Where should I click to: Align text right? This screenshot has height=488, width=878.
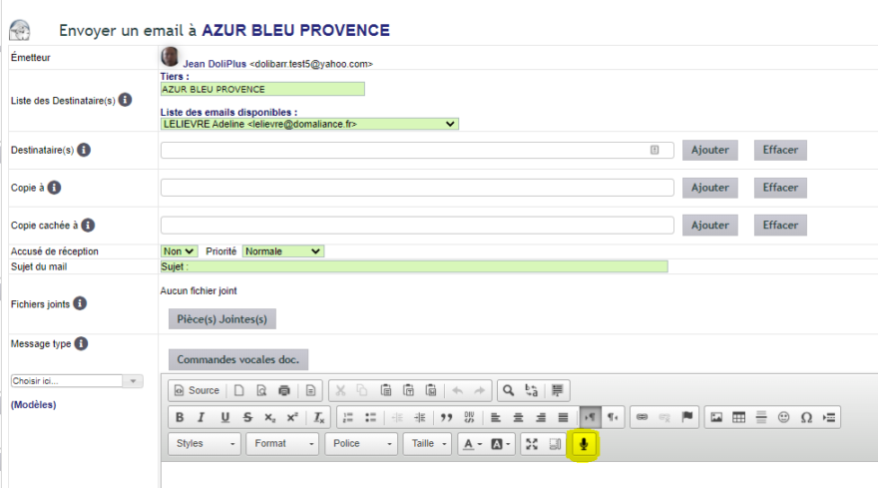coord(541,417)
